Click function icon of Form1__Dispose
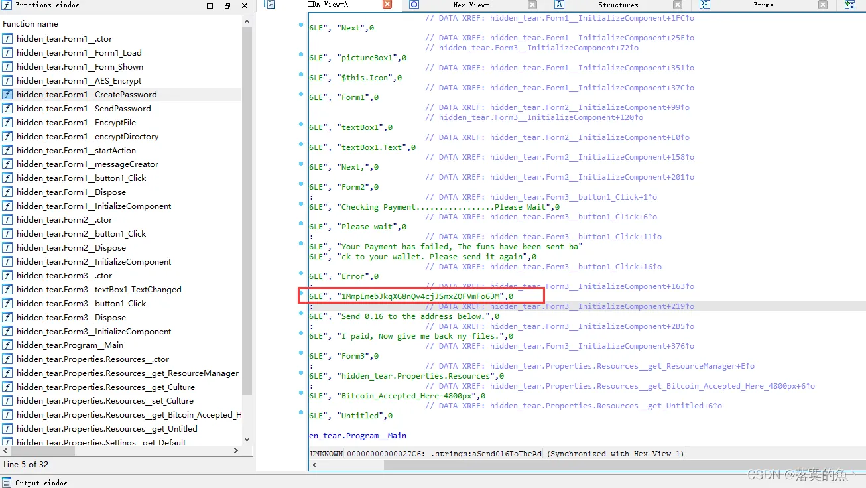Viewport: 866px width, 488px height. [7, 192]
